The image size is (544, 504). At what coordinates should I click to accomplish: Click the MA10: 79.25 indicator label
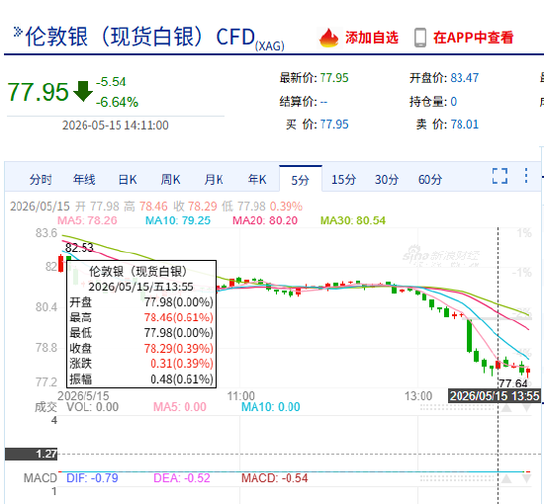tap(178, 220)
